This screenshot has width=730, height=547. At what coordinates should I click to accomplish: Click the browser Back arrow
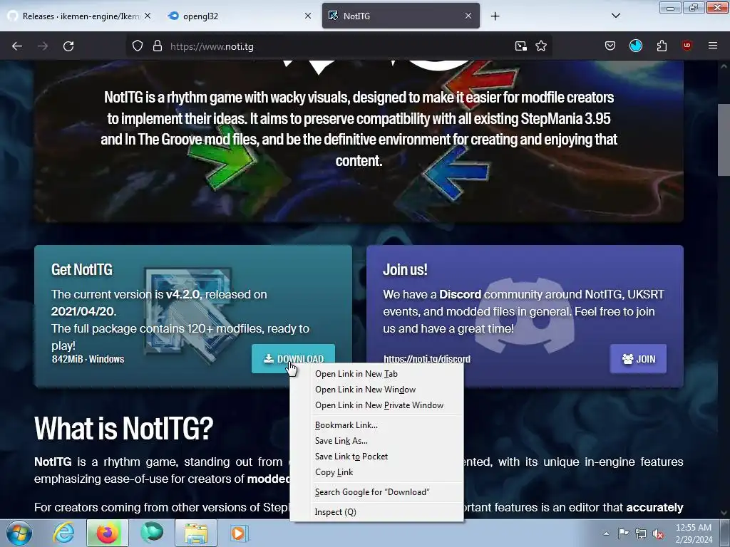[17, 46]
